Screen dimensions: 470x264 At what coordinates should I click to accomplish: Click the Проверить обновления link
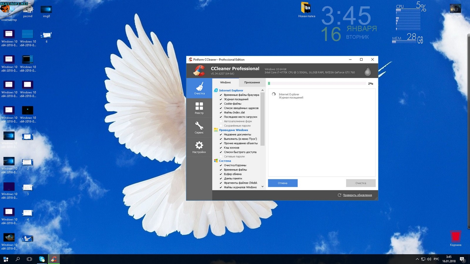point(357,195)
